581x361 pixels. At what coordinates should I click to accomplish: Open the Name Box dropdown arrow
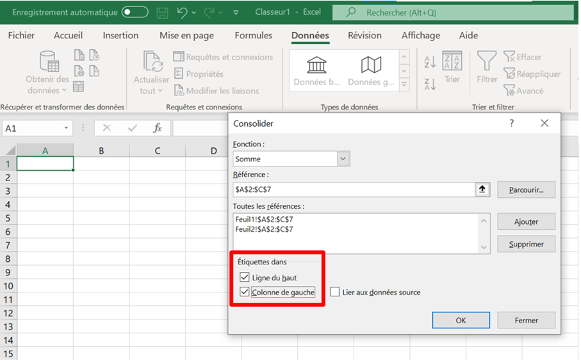click(x=66, y=128)
